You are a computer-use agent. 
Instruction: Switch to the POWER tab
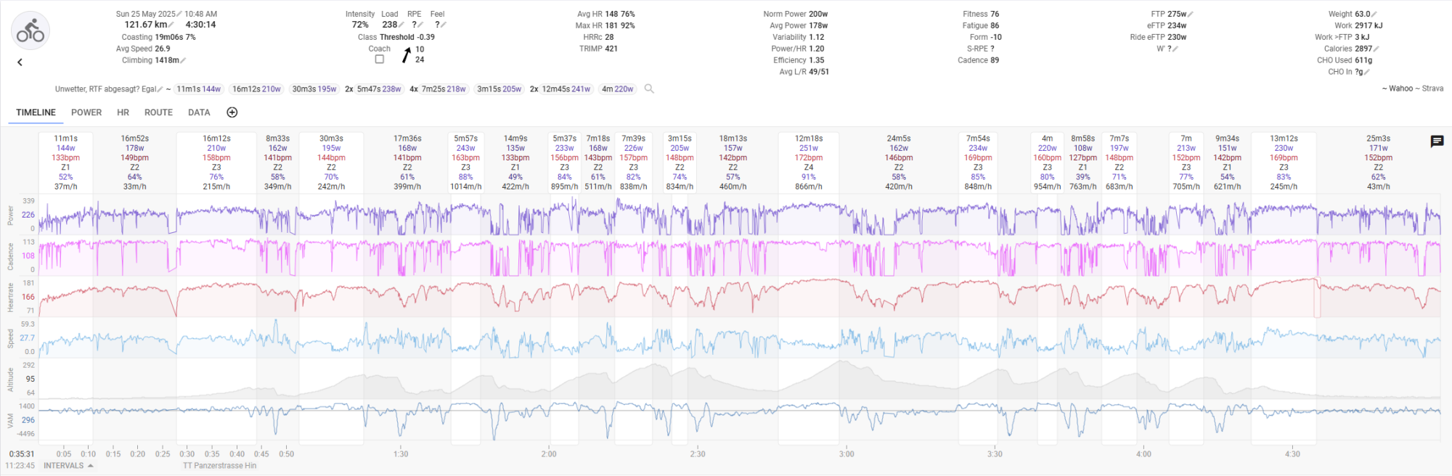pyautogui.click(x=86, y=112)
